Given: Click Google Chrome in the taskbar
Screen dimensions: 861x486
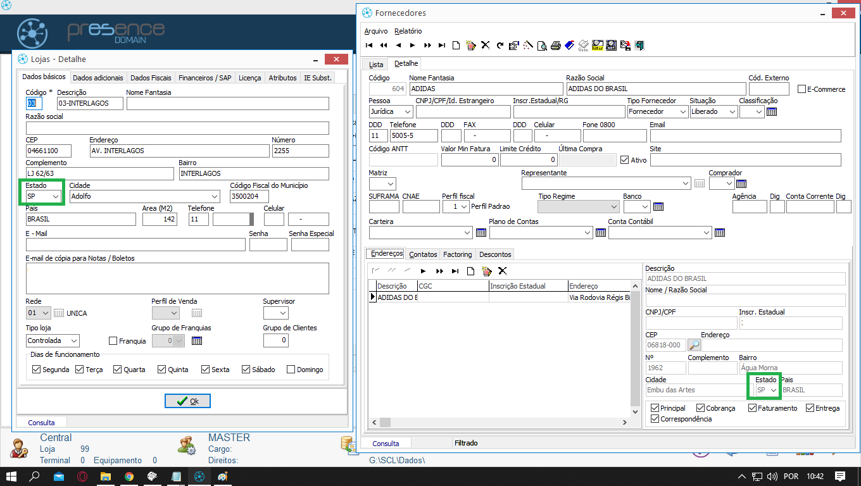Looking at the screenshot, I should click(129, 477).
